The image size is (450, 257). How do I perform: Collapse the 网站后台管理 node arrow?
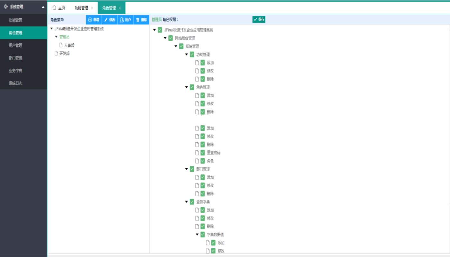165,38
